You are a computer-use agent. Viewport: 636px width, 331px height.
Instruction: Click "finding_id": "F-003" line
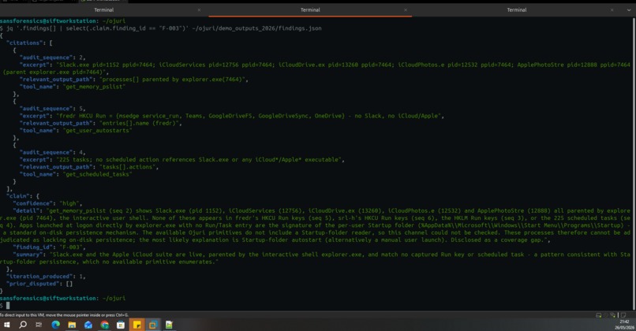[49, 247]
